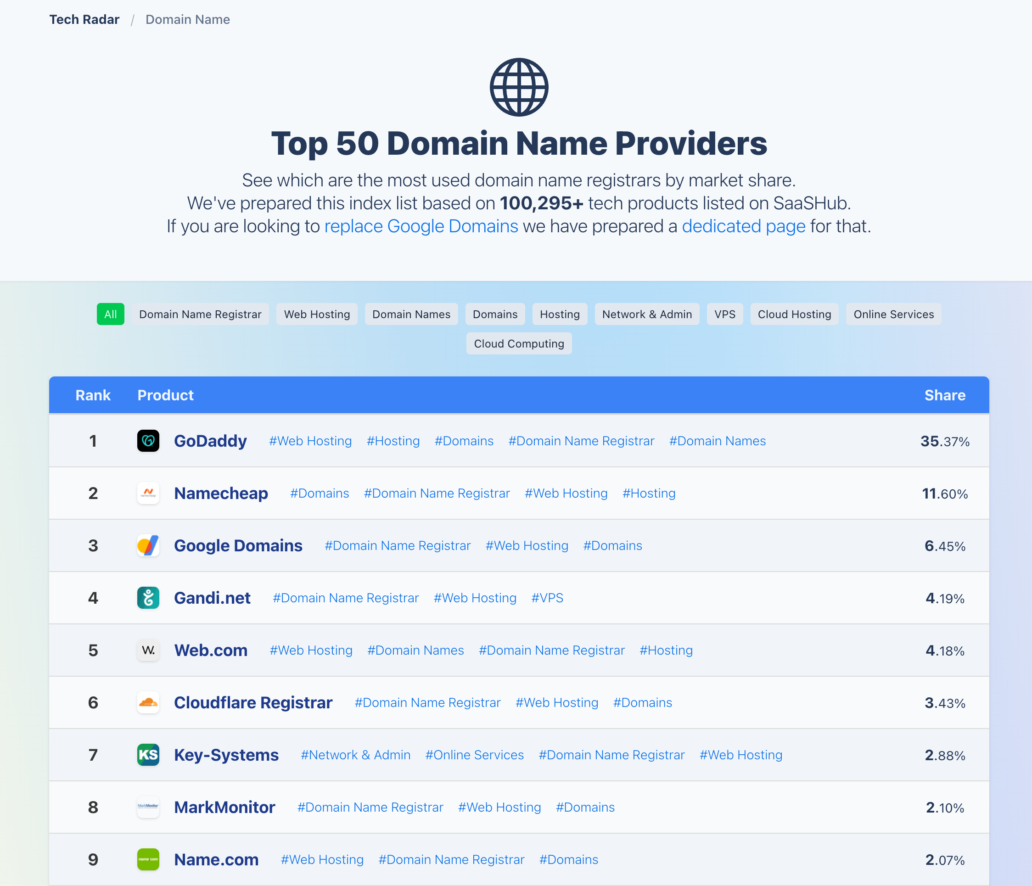Select the All filter tag
Image resolution: width=1032 pixels, height=886 pixels.
pyautogui.click(x=110, y=314)
